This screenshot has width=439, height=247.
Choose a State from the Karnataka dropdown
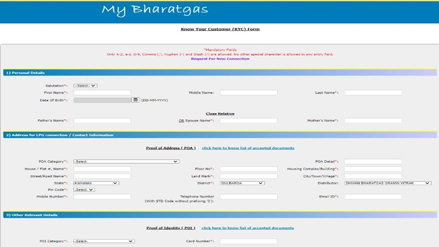[96, 183]
